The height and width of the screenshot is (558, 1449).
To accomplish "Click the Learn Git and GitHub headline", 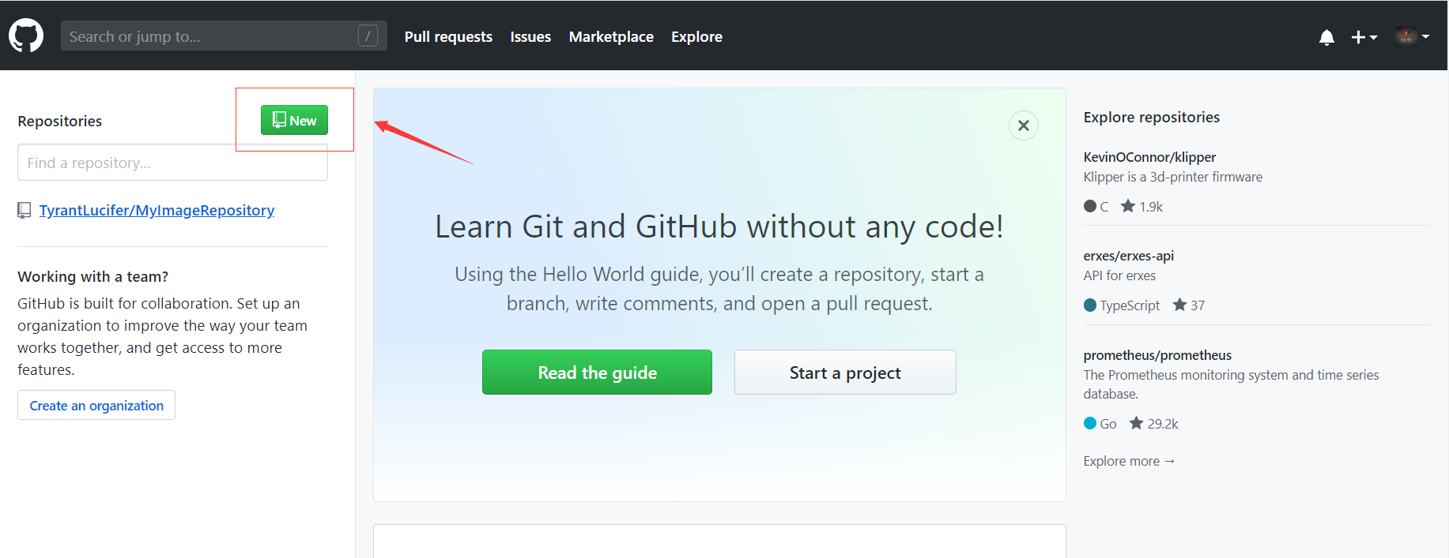I will click(719, 227).
